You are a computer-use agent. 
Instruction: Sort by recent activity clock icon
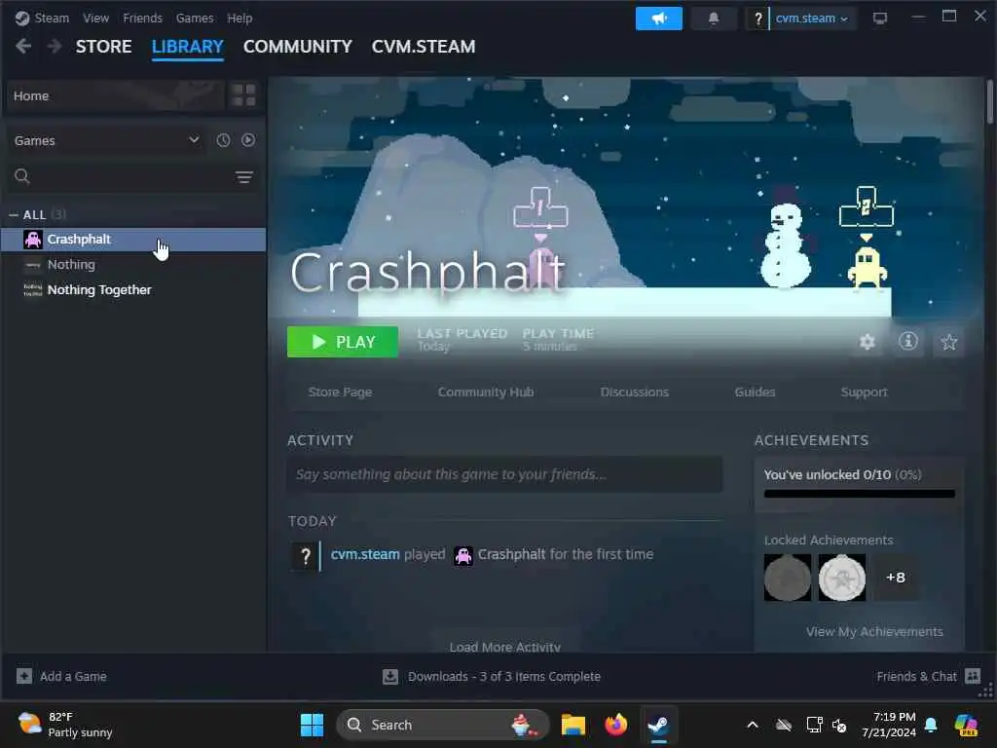[223, 140]
